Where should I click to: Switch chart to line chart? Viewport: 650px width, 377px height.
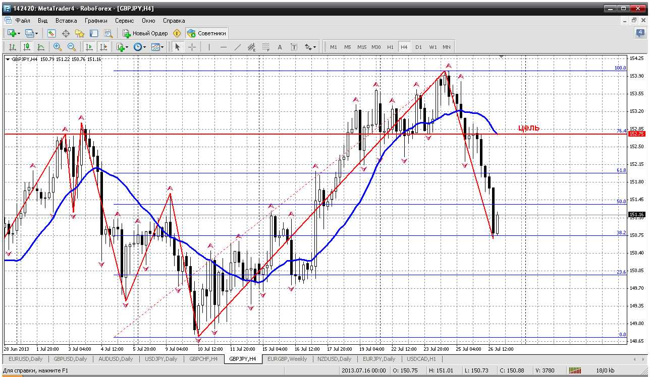(41, 47)
